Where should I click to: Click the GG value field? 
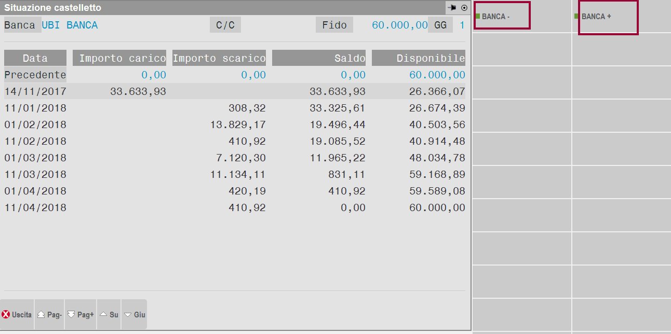[x=461, y=25]
